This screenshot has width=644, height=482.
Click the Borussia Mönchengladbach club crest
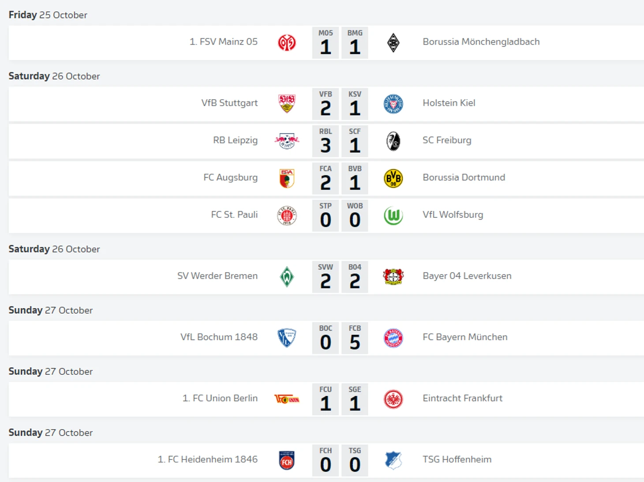point(393,43)
